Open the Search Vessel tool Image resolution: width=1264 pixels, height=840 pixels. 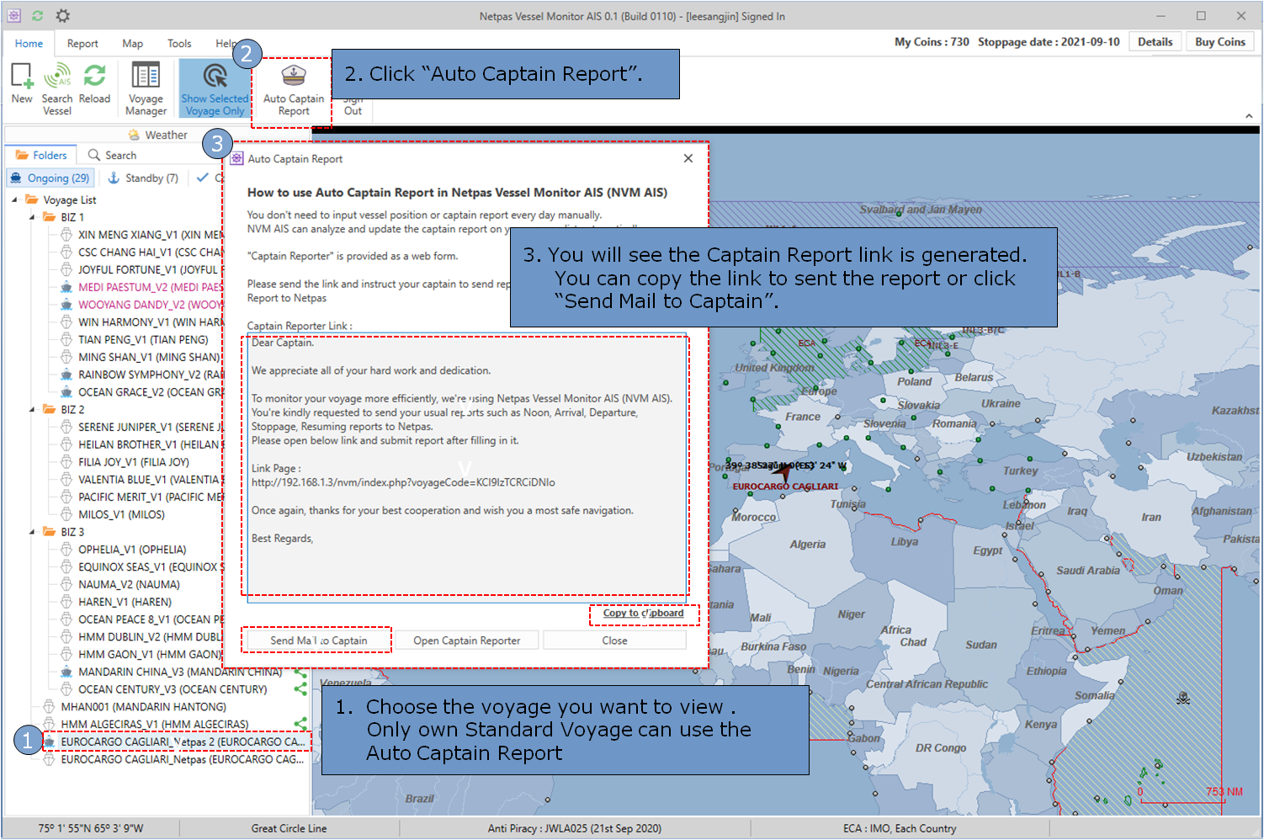[57, 88]
